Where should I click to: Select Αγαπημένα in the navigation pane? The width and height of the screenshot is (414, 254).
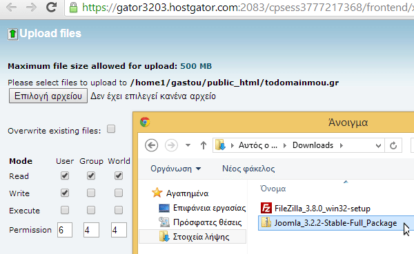click(187, 193)
